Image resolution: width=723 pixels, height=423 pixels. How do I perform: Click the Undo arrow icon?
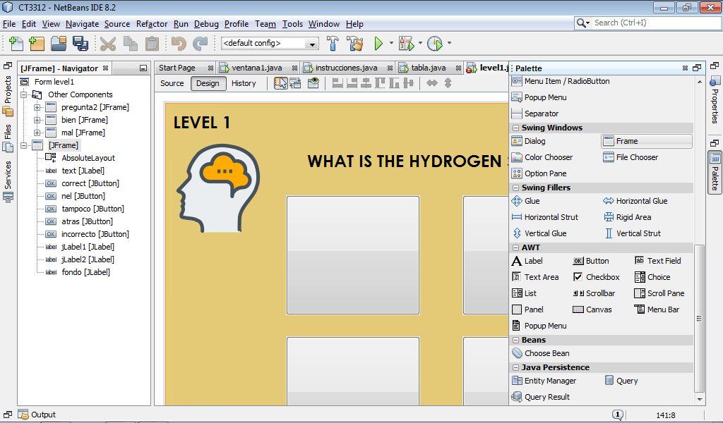pyautogui.click(x=179, y=43)
